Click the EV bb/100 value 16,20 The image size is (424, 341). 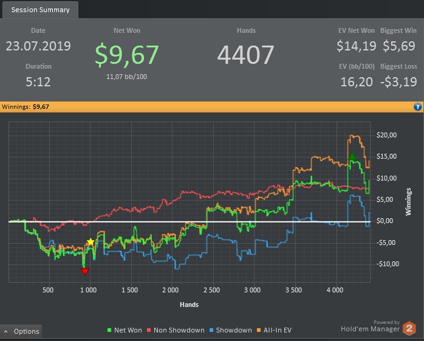tap(357, 81)
